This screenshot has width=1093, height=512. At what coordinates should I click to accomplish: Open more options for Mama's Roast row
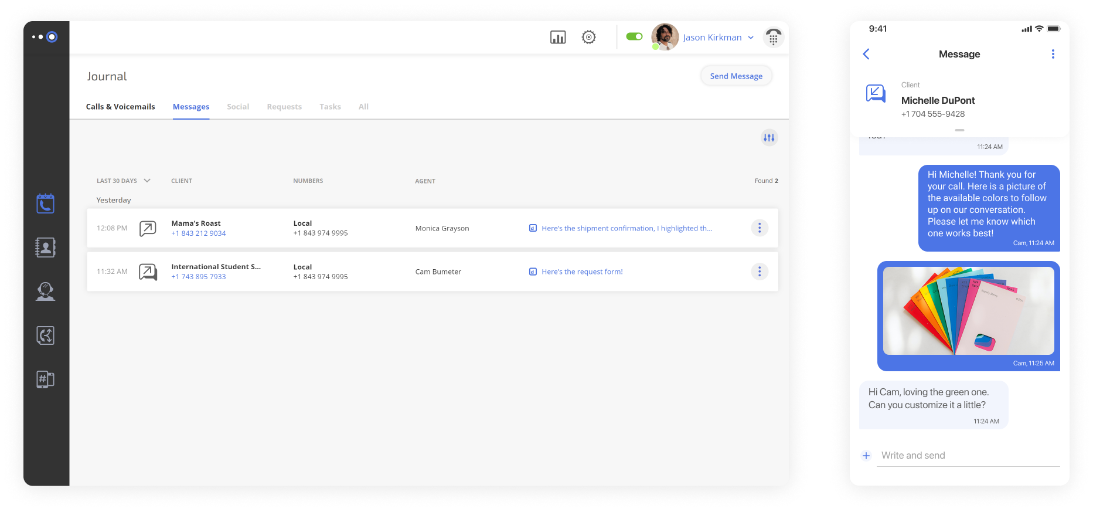(x=760, y=228)
